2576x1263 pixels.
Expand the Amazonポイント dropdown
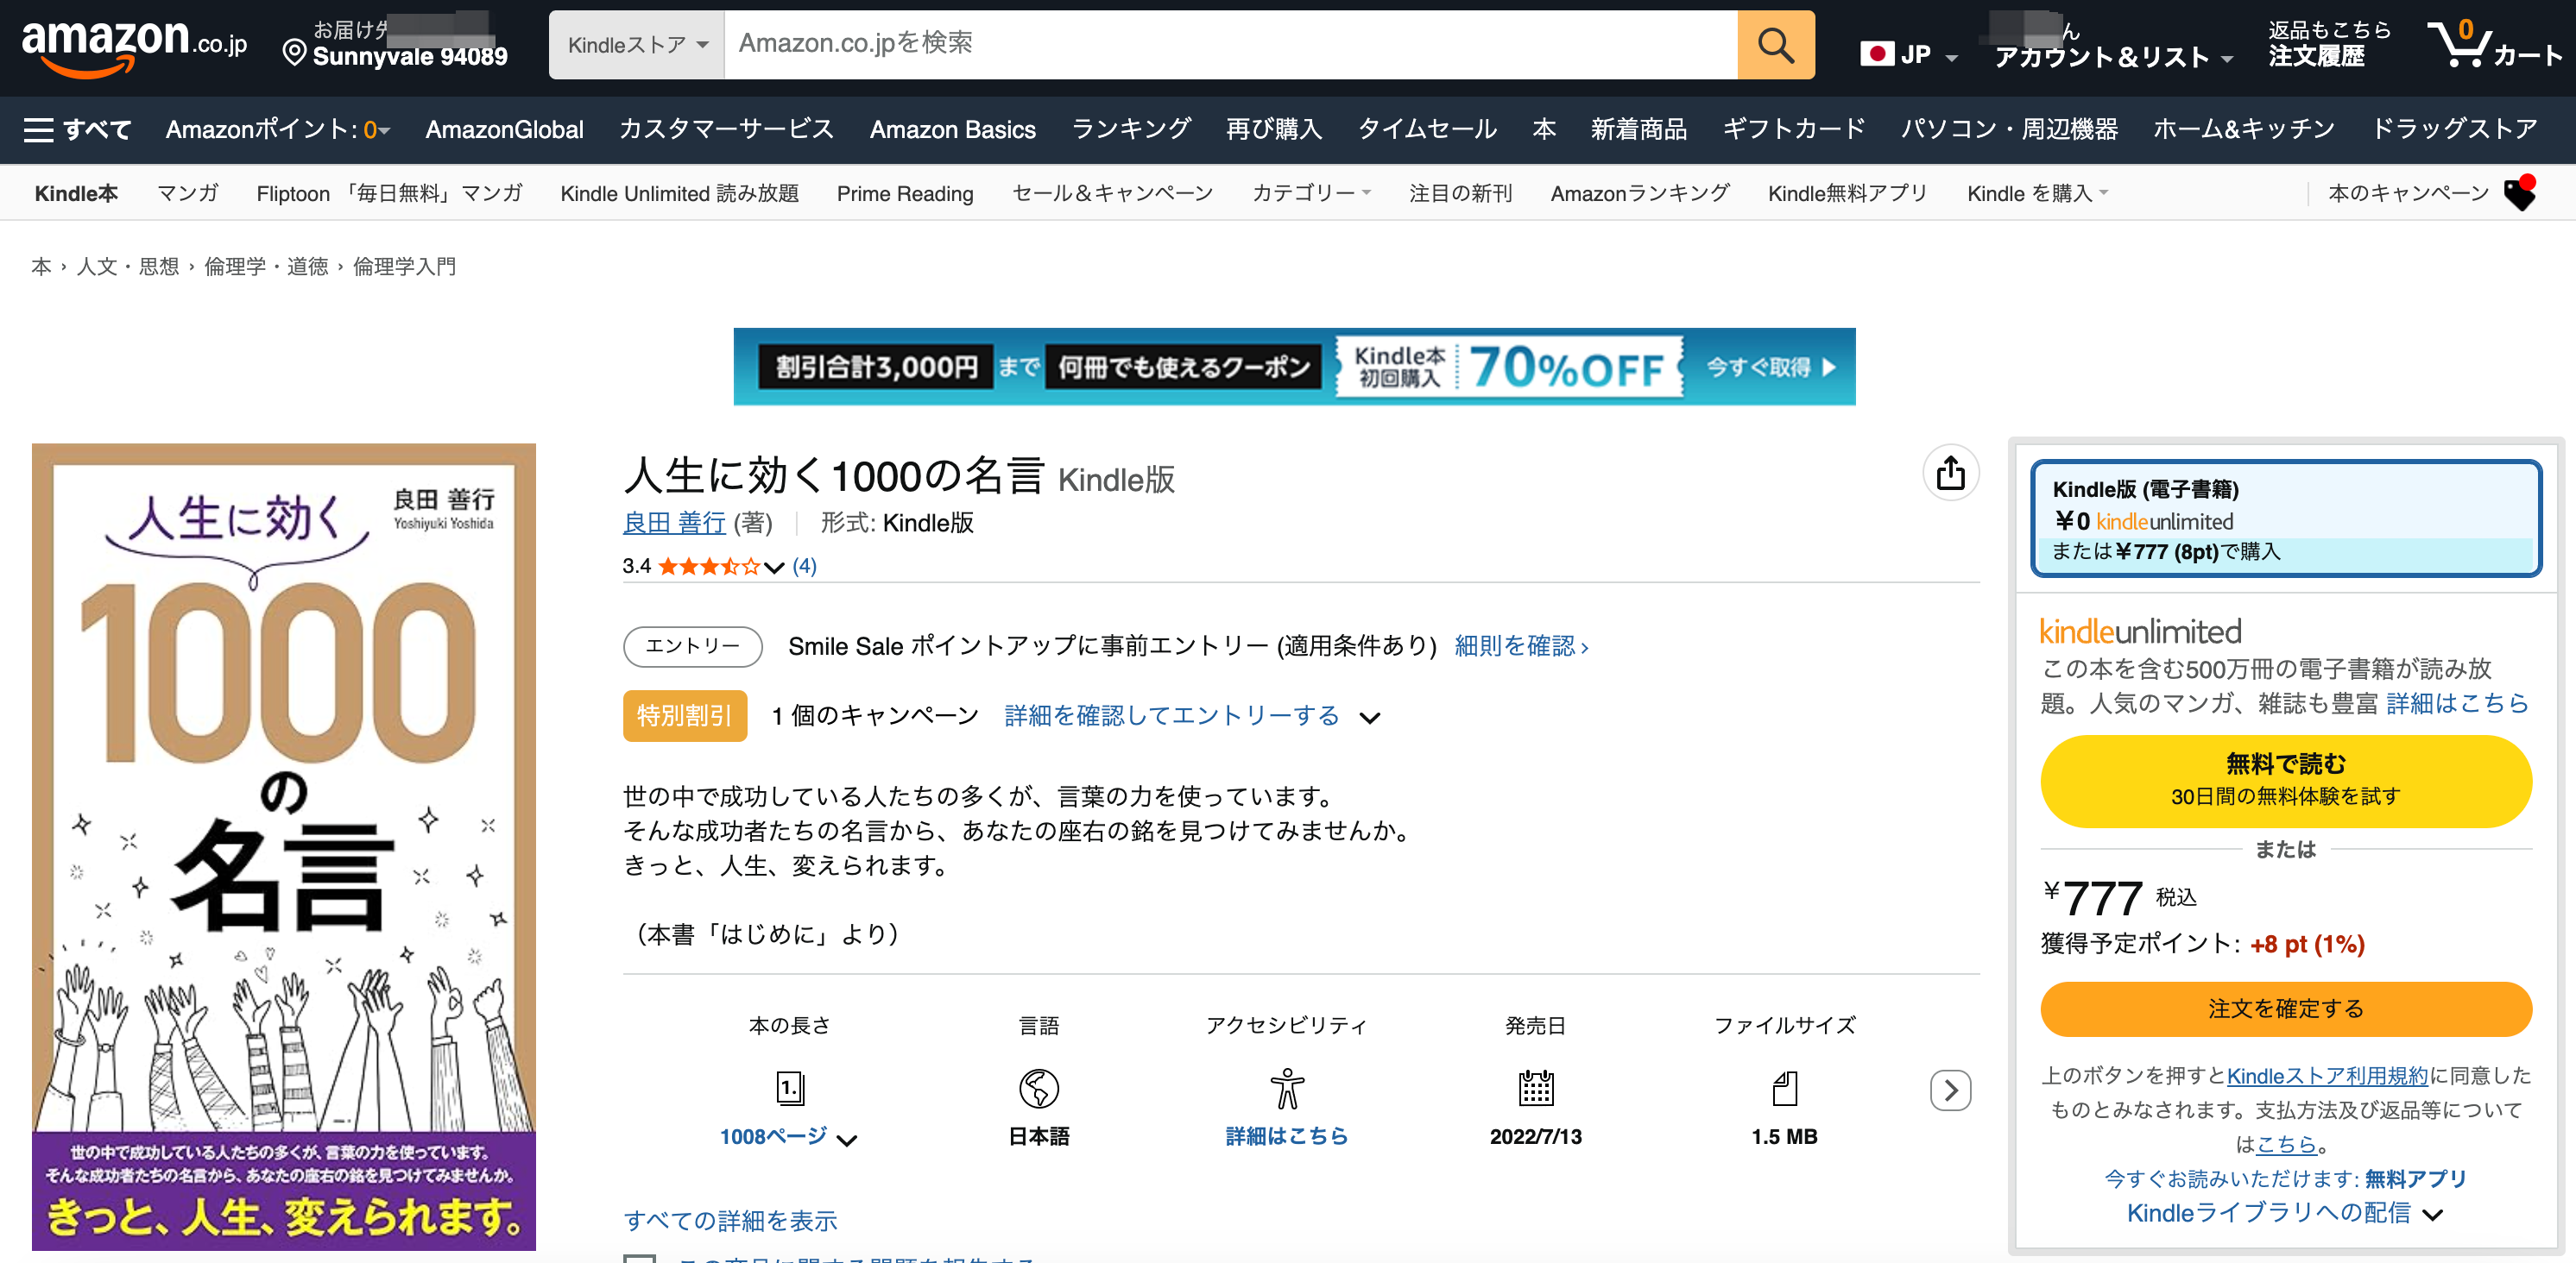[x=278, y=130]
